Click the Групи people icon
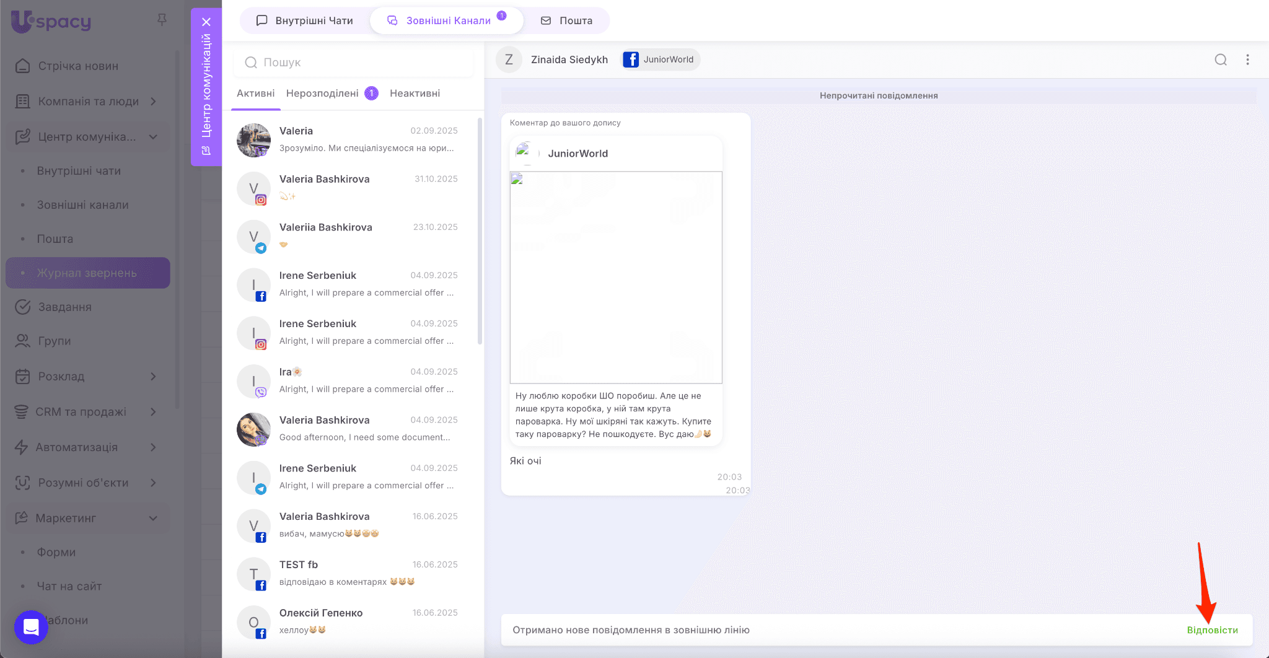This screenshot has width=1269, height=658. point(23,341)
